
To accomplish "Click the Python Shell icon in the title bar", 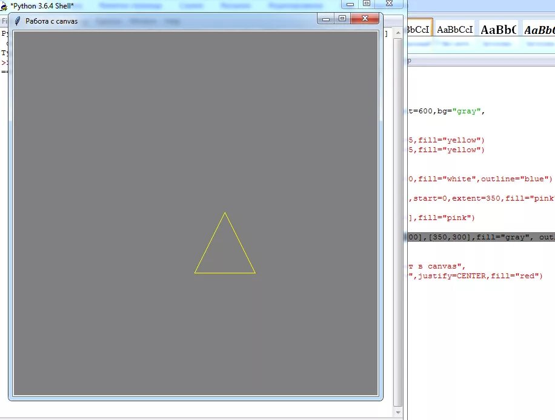I will (4, 6).
